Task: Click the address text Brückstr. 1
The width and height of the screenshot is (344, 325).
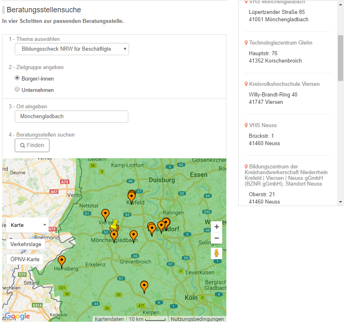Action: click(261, 136)
